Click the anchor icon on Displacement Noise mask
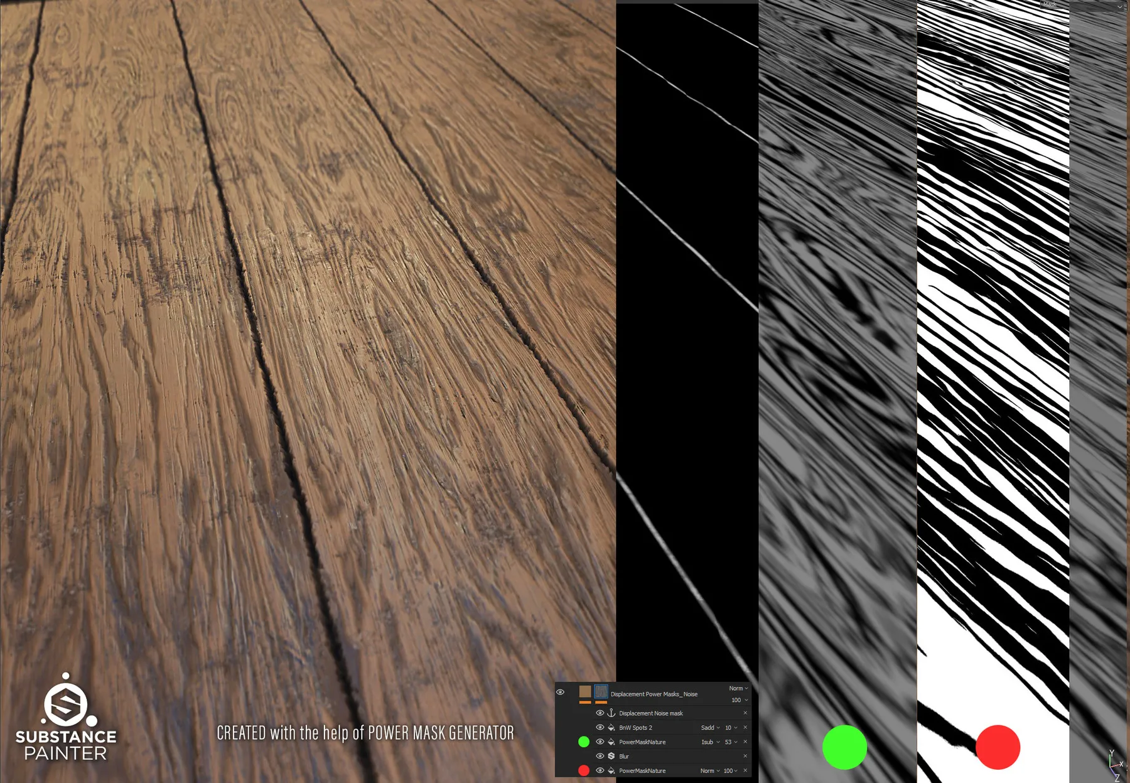This screenshot has width=1130, height=783. 611,713
